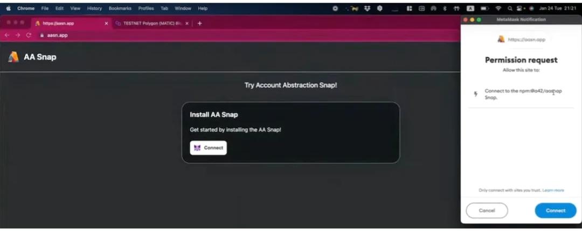The height and width of the screenshot is (231, 582).
Task: Open a new tab with plus icon
Action: 199,23
